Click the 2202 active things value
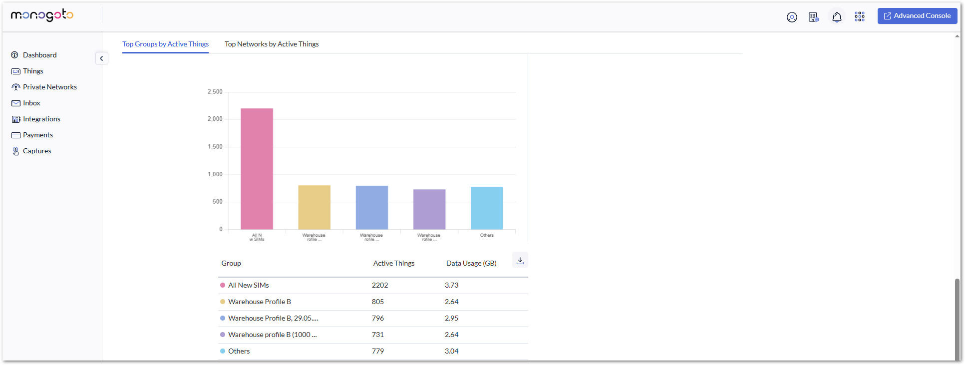Image resolution: width=965 pixels, height=365 pixels. pyautogui.click(x=380, y=285)
